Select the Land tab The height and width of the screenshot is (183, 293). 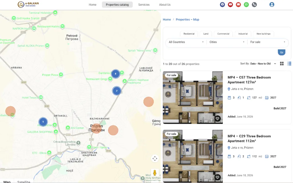click(x=206, y=34)
